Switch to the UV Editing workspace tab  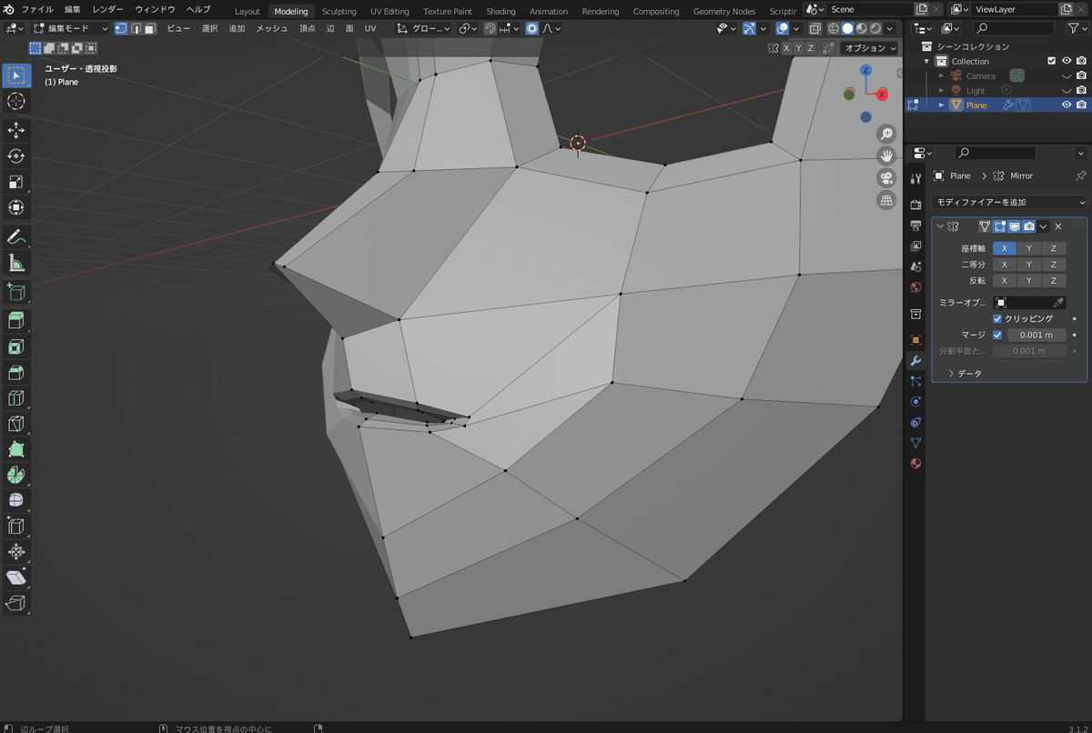389,11
